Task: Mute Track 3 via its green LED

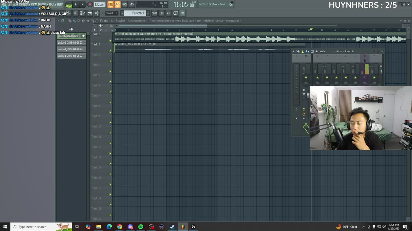Action: click(x=110, y=61)
